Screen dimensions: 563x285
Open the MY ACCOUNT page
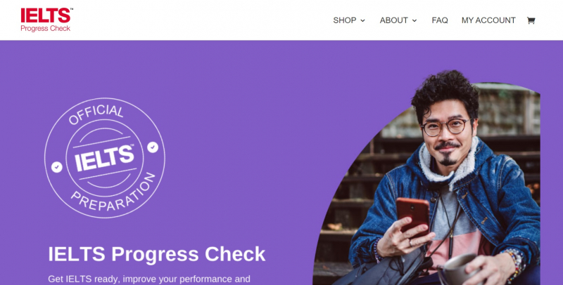(x=488, y=20)
